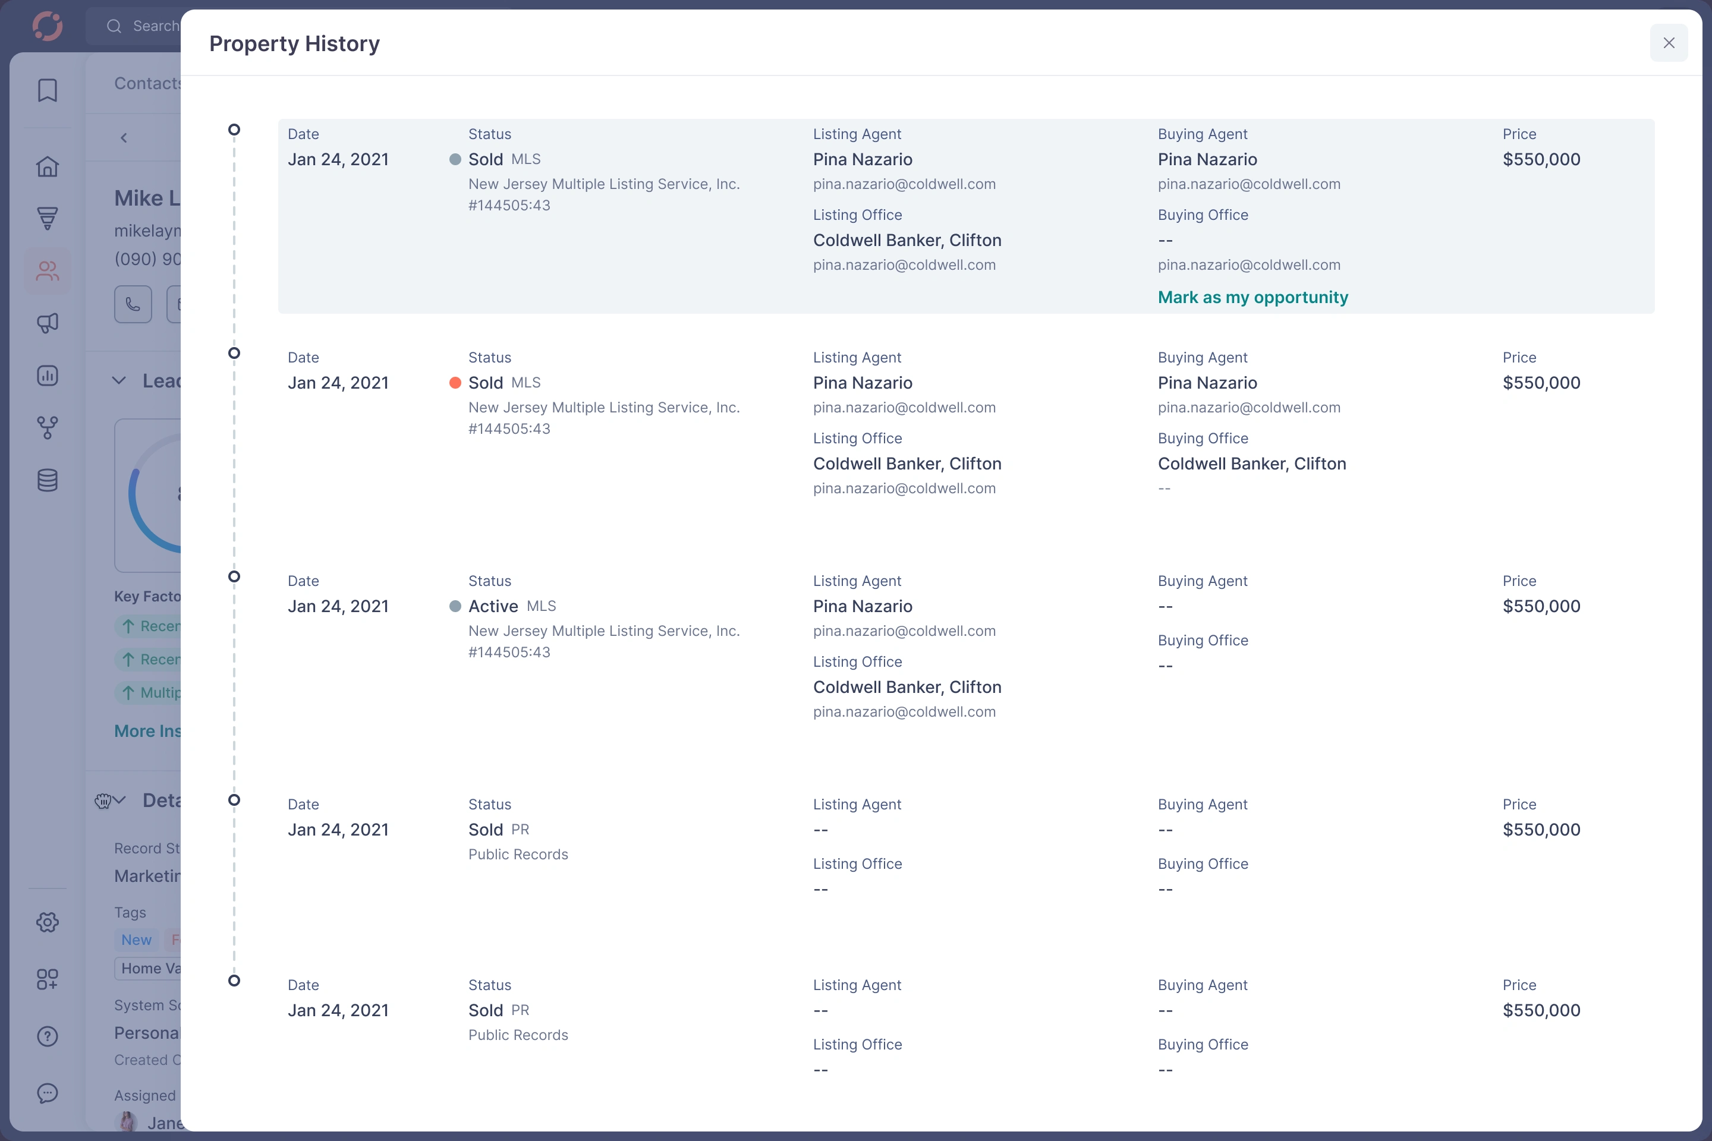Select the workflow automation branch icon
The image size is (1712, 1141).
(48, 428)
